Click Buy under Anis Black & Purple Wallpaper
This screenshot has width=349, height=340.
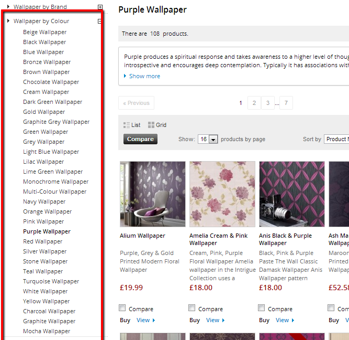[x=264, y=321]
